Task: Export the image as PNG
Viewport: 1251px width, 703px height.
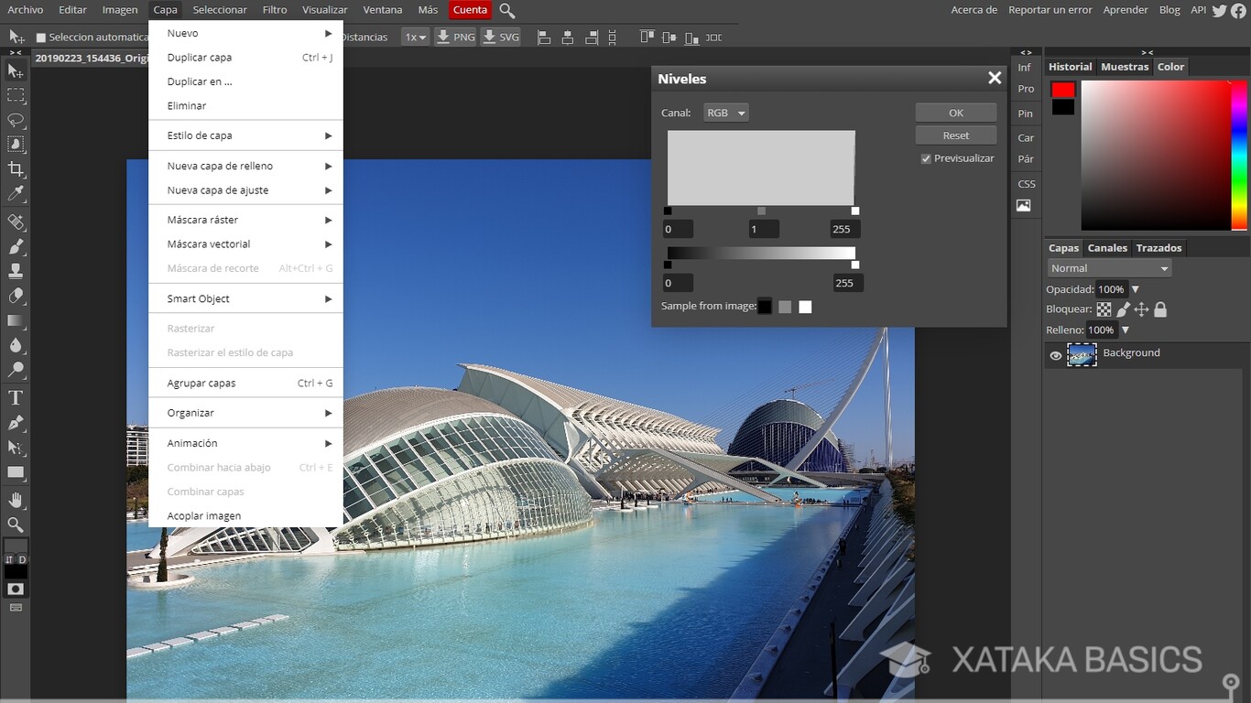Action: (x=455, y=37)
